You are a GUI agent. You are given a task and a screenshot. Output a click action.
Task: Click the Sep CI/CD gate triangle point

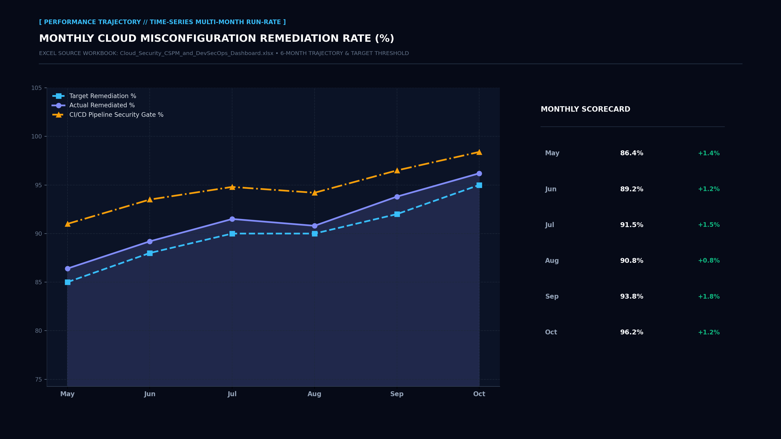click(397, 170)
